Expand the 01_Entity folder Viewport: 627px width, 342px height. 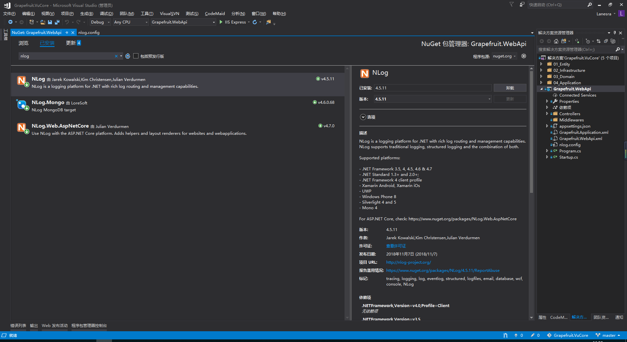coord(541,64)
